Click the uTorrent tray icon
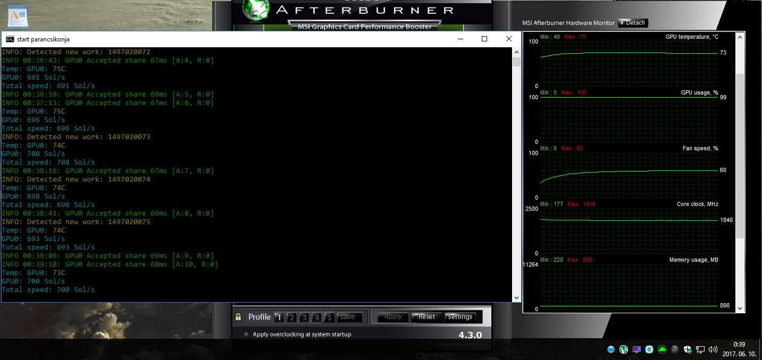Image resolution: width=762 pixels, height=360 pixels. 624,349
